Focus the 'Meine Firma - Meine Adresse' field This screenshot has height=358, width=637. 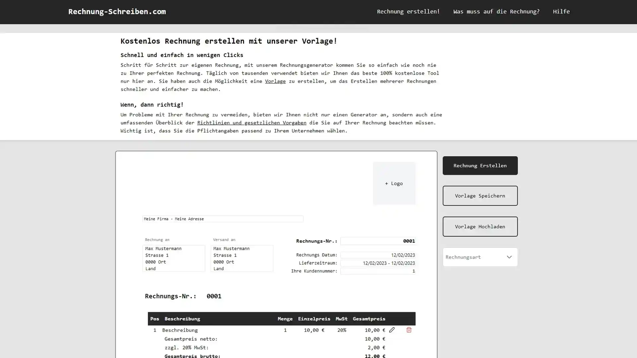click(x=223, y=219)
